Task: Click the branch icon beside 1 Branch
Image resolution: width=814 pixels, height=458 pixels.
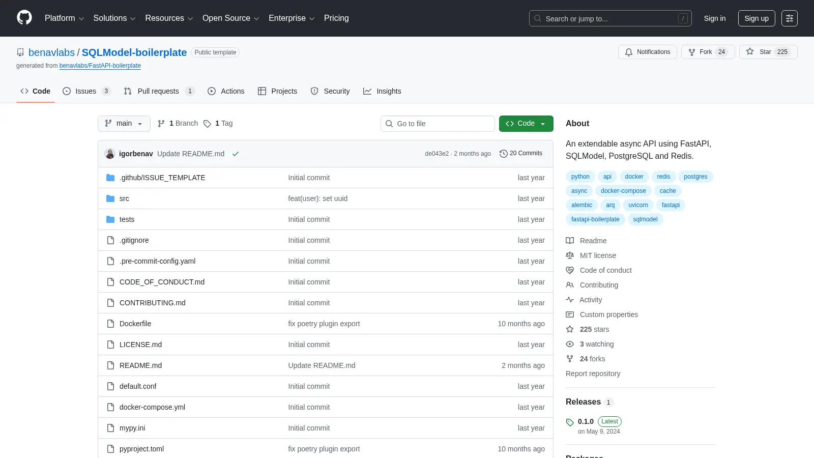Action: click(x=161, y=124)
